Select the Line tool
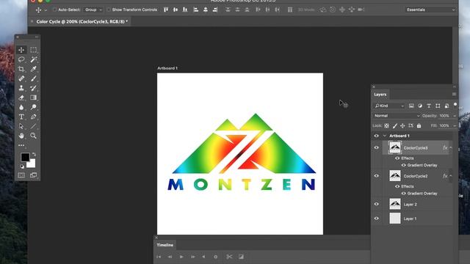470x264 pixels. tap(33, 126)
